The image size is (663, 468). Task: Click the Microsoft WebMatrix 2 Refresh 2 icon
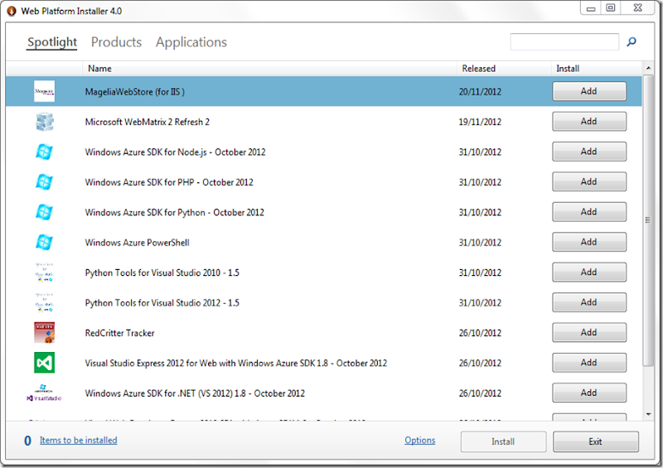click(x=45, y=122)
